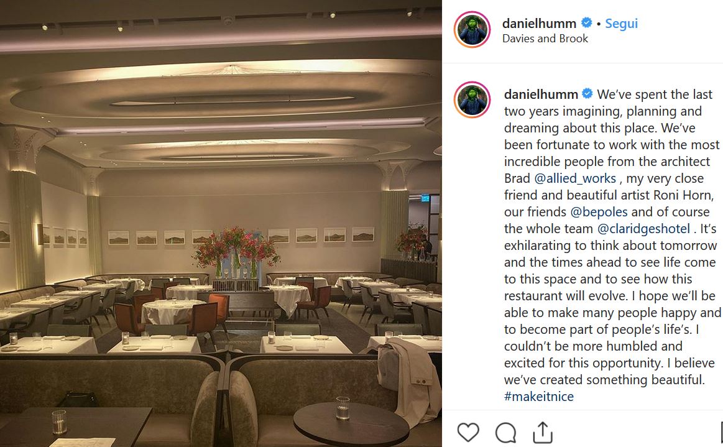Open the #makeitnice hashtag
This screenshot has width=723, height=447.
[539, 397]
